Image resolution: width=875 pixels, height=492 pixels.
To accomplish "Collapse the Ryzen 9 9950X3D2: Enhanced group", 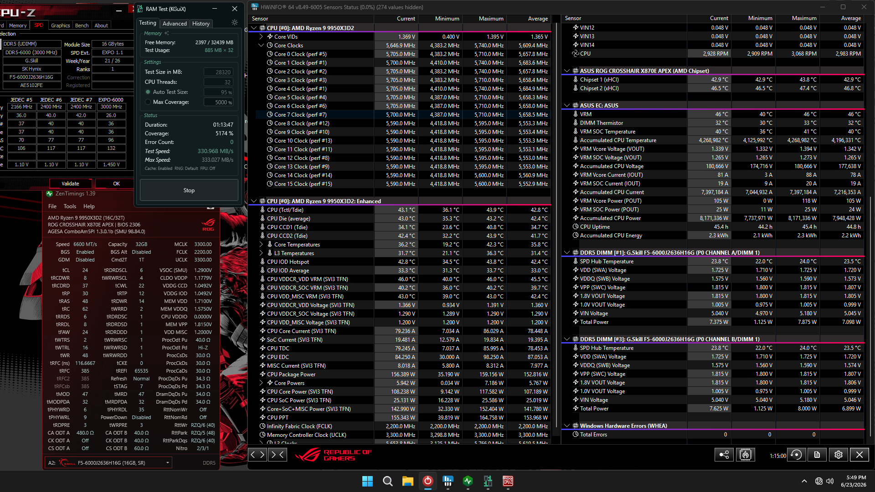I will click(254, 201).
